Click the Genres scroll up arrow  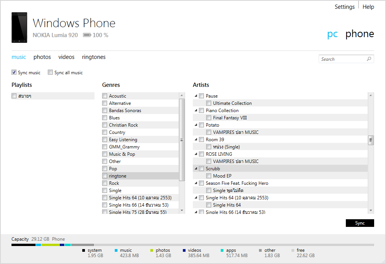click(x=182, y=95)
